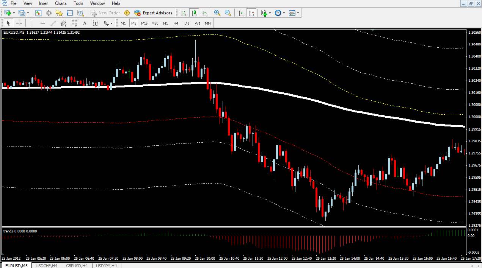The height and width of the screenshot is (268, 482).
Task: Switch chart to candlestick display mode
Action: point(194,12)
